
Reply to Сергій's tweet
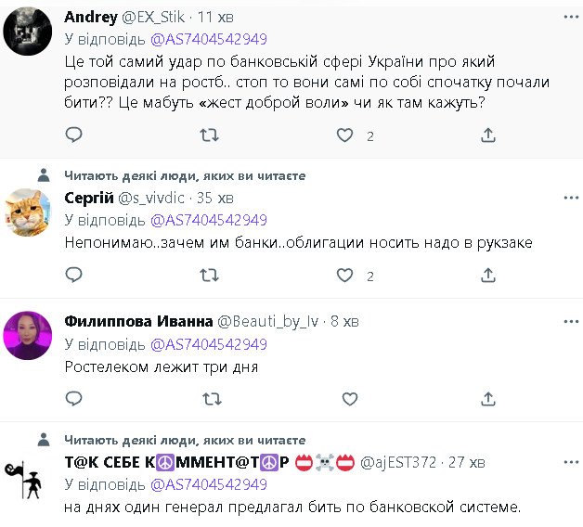tap(74, 276)
